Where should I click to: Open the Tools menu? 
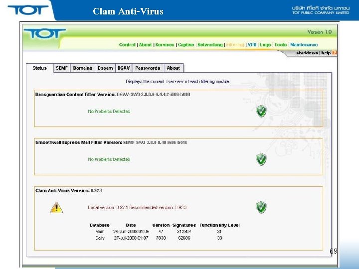tap(281, 45)
